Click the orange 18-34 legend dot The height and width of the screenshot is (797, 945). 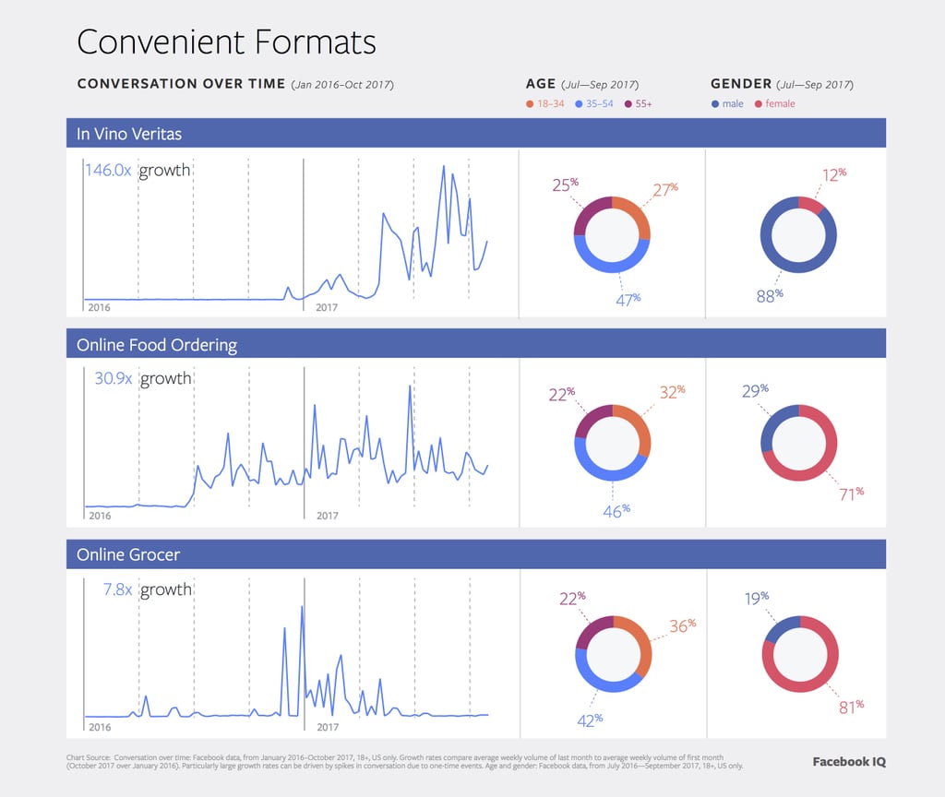pos(530,104)
